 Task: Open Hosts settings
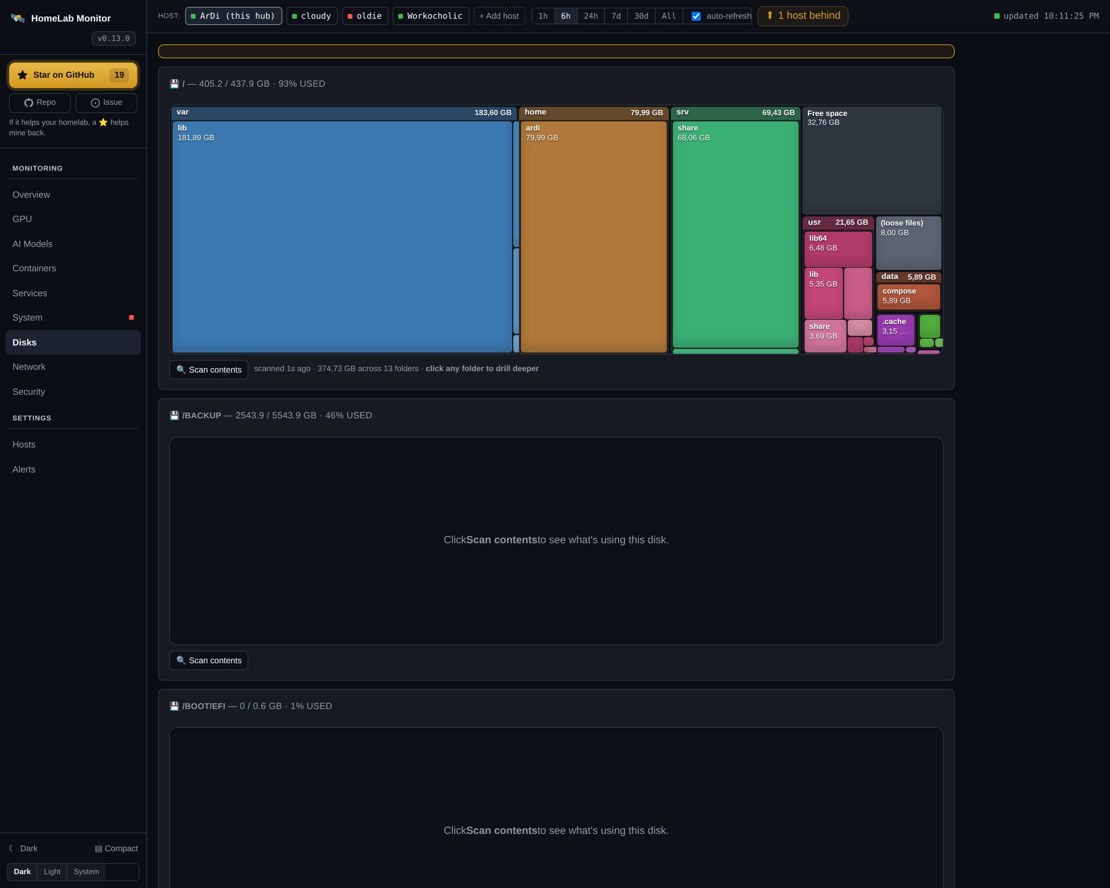click(73, 444)
